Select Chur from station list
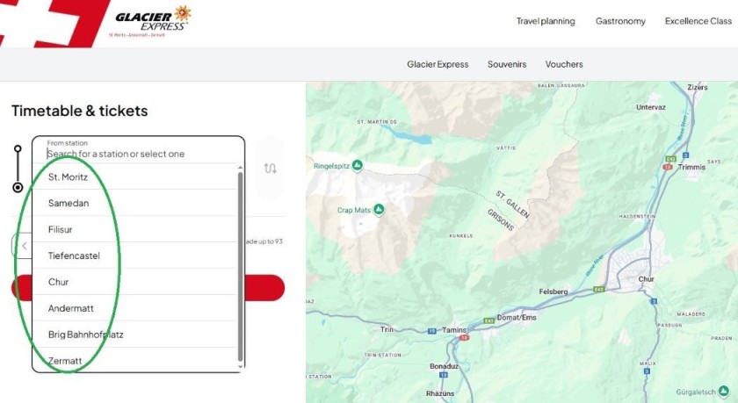Viewport: 738px width, 403px height. point(134,282)
